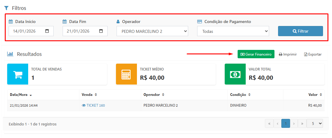Screen dimensions: 332x138
Task: Change the page size selector showing 5
Action: (315, 123)
